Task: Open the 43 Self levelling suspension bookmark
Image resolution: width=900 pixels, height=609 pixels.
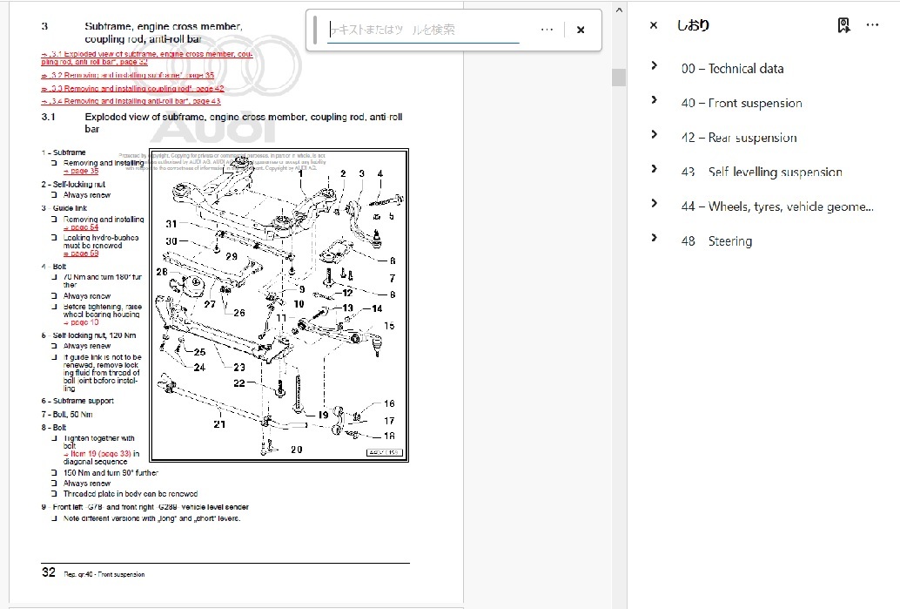Action: (x=762, y=173)
